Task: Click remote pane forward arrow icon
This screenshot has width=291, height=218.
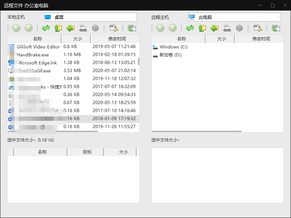Action: [x=173, y=28]
